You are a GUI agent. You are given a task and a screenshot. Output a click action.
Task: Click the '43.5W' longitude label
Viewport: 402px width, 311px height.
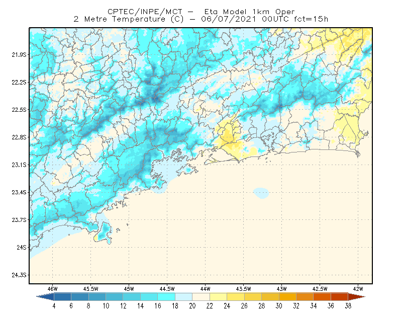244,289
